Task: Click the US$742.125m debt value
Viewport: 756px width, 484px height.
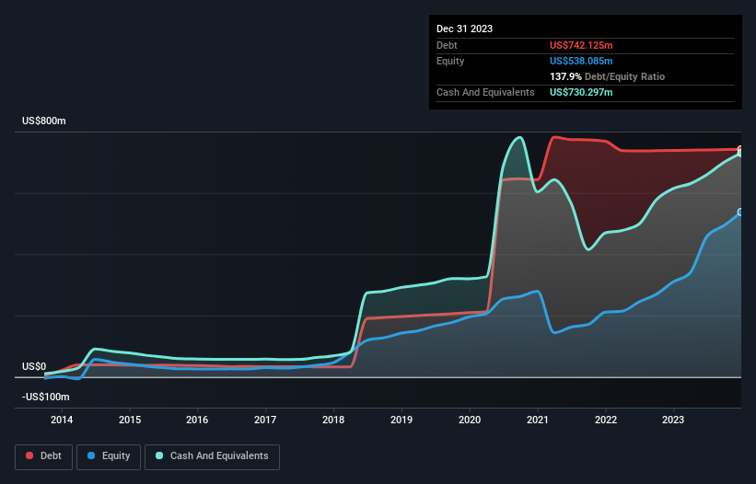Action: [x=581, y=45]
